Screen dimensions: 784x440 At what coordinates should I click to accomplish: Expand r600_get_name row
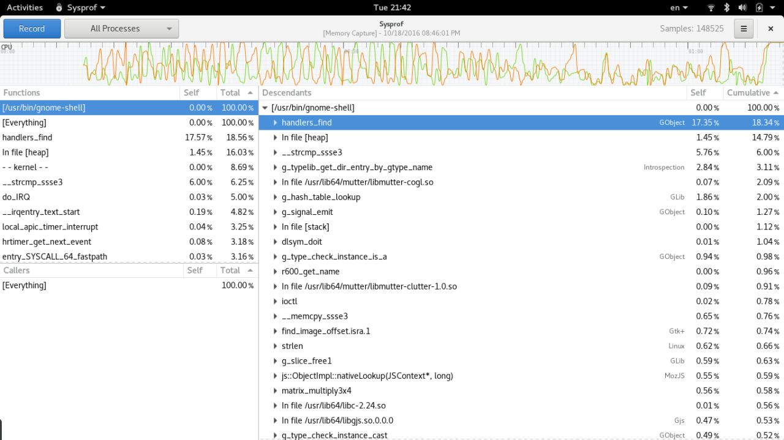275,272
